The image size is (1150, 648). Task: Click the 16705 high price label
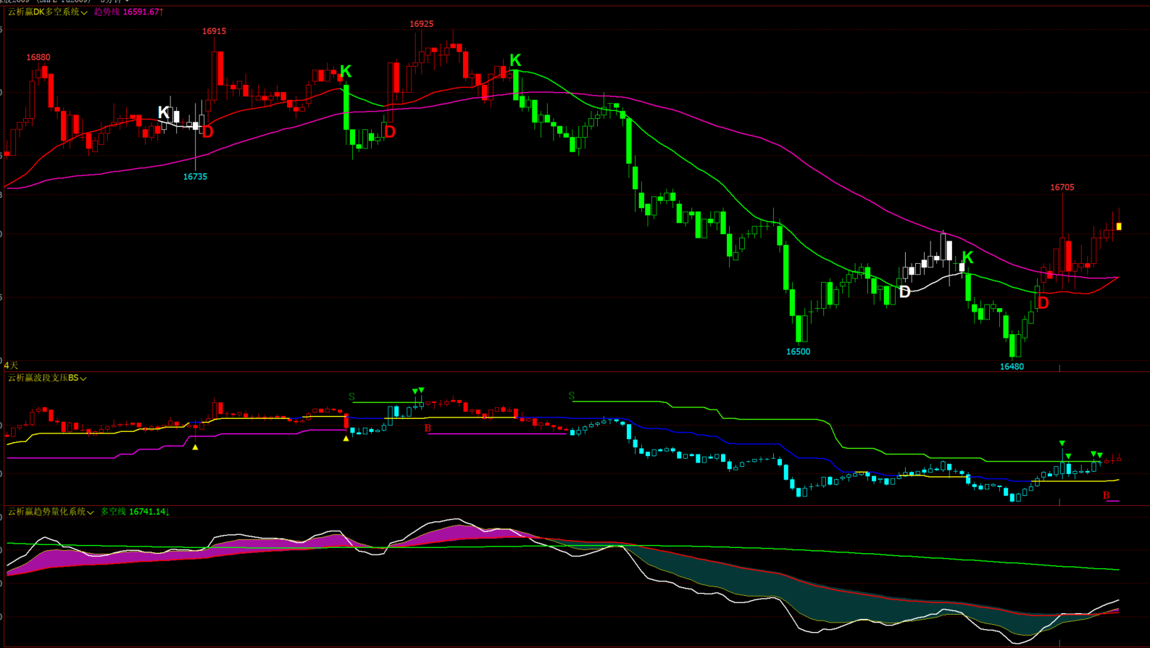coord(1062,188)
